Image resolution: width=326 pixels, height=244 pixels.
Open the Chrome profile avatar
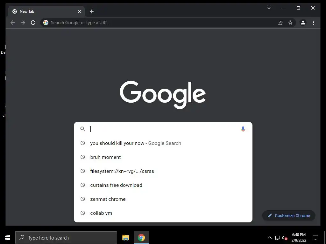303,23
